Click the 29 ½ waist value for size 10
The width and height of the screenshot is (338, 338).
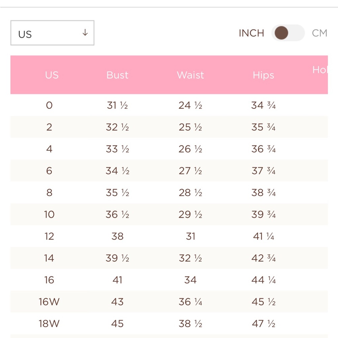pos(190,215)
